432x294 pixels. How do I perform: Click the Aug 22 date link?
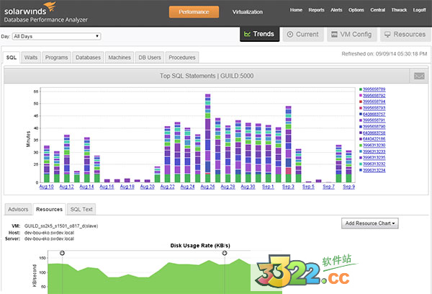(168, 187)
